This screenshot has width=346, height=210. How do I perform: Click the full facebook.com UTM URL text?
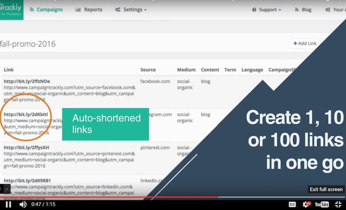(x=70, y=94)
